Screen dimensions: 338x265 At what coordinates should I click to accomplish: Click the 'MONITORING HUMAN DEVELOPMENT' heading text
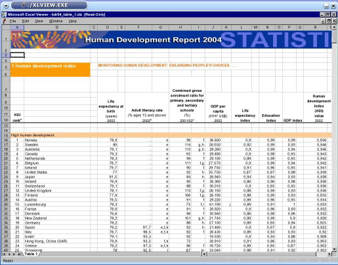(x=167, y=66)
